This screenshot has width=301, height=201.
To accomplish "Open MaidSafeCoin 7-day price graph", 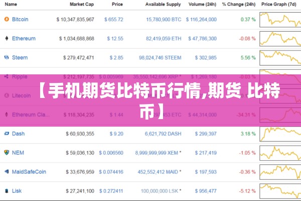I will (x=280, y=172).
